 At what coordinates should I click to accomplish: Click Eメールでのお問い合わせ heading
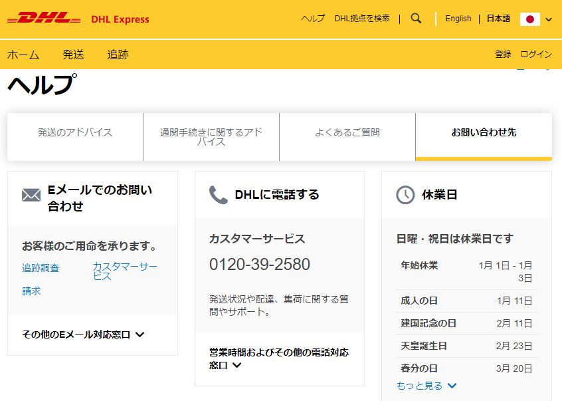(x=100, y=198)
